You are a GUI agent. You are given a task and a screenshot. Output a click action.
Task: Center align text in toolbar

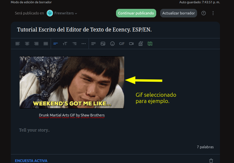tap(27, 44)
